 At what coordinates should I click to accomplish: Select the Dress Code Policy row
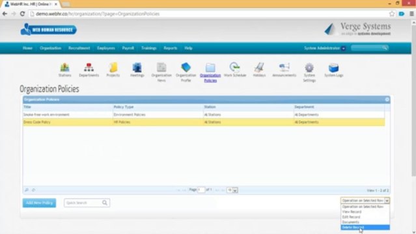[204, 122]
